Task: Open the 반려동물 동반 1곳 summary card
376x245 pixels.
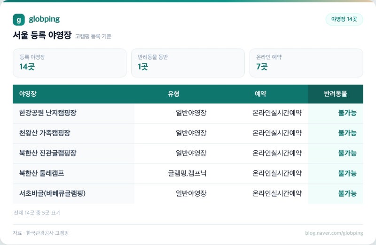Action: click(188, 63)
